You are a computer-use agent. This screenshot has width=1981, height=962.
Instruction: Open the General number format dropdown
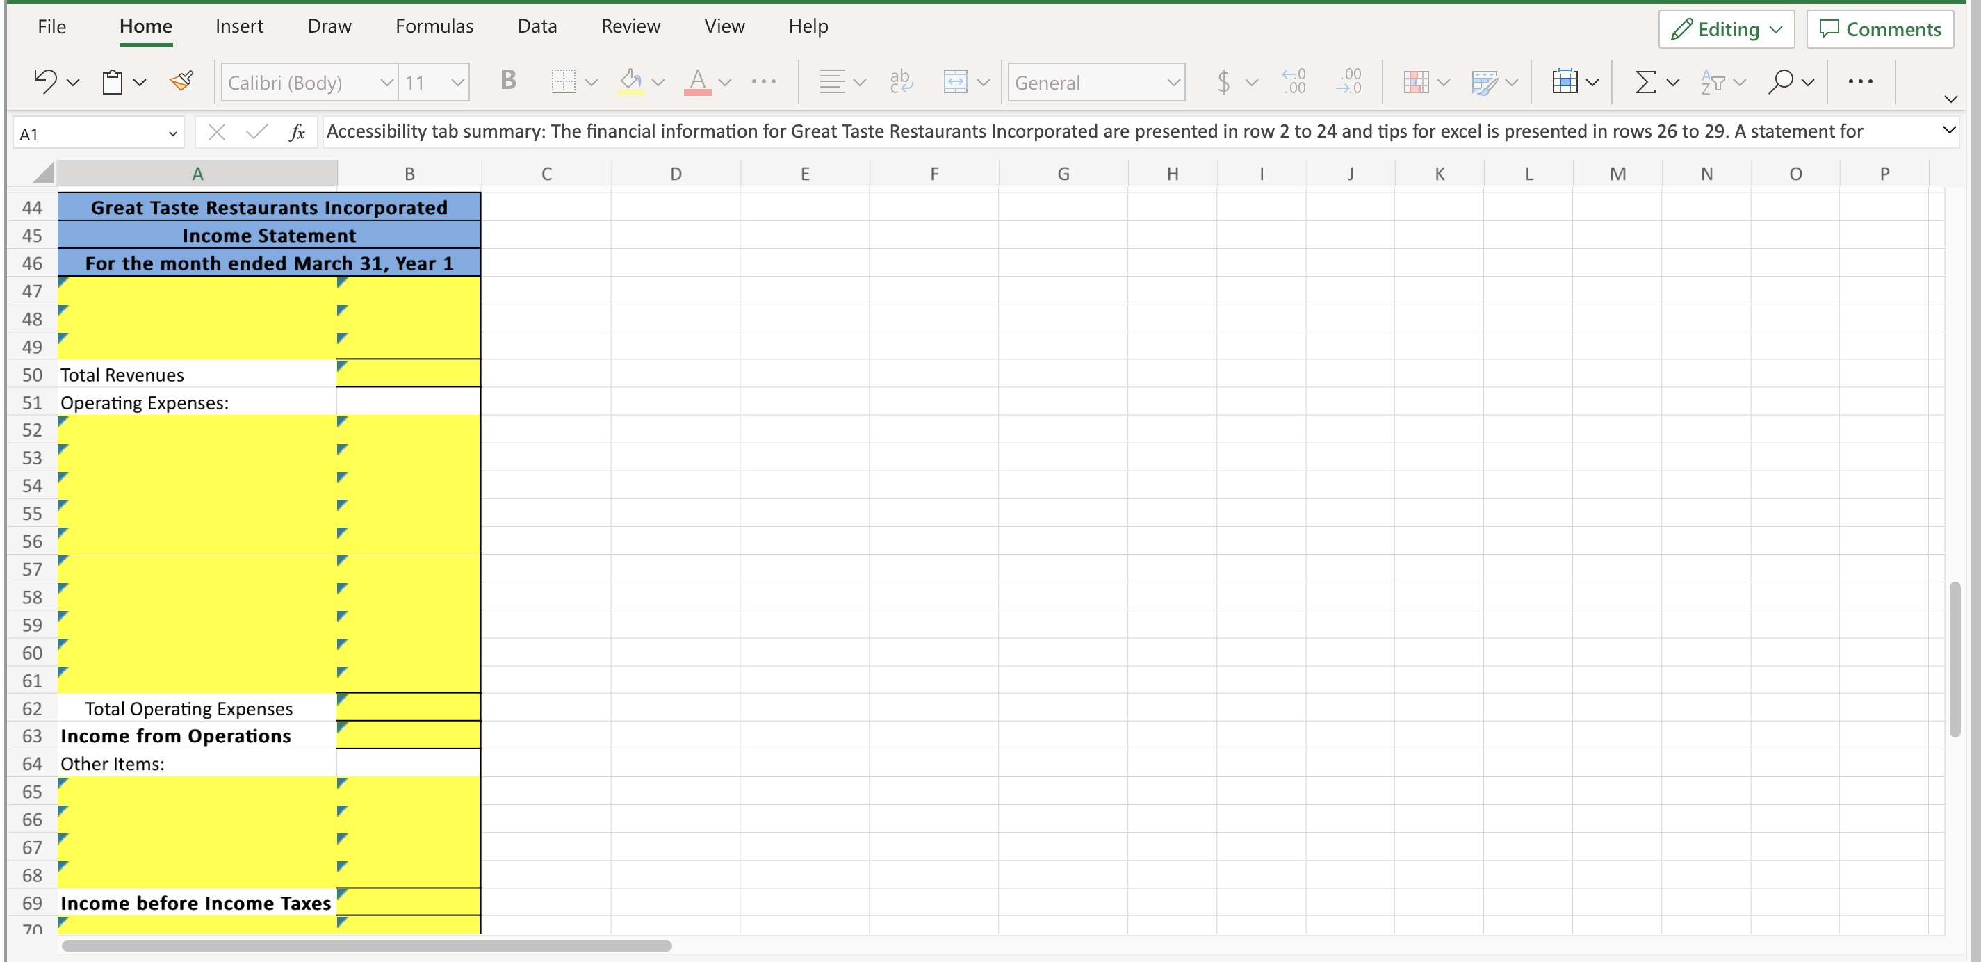pos(1096,81)
